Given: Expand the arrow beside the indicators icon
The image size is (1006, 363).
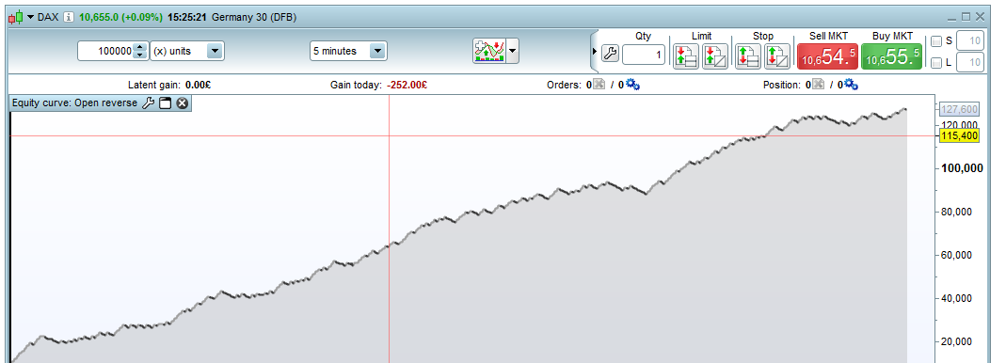Looking at the screenshot, I should point(512,51).
